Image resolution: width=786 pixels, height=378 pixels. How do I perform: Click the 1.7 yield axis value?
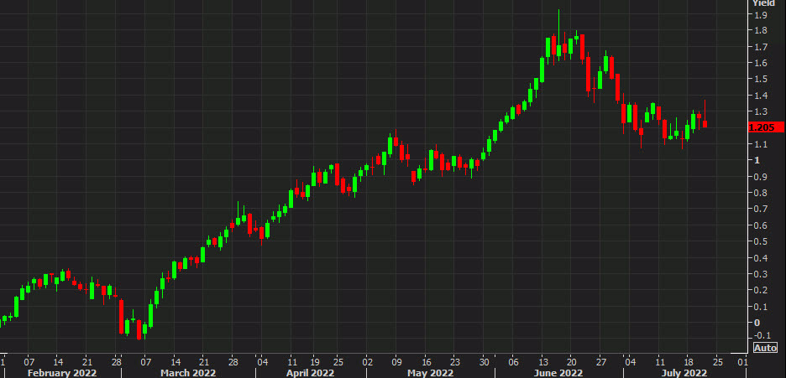(x=761, y=47)
